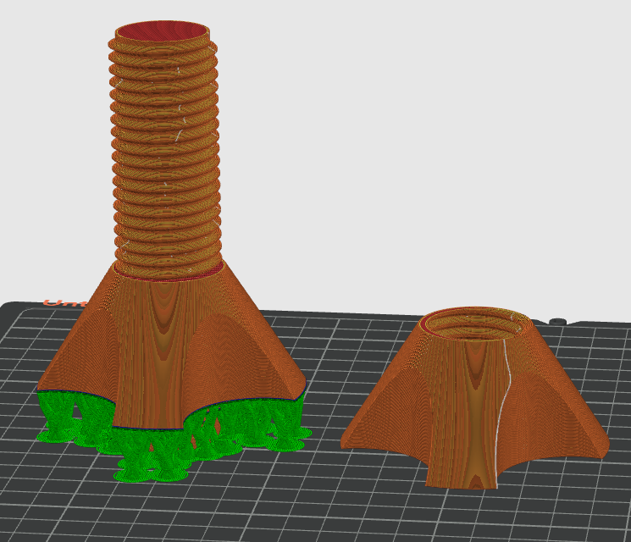Viewport: 631px width, 542px height.
Task: Select the front center foot of the nut
Action: pyautogui.click(x=459, y=470)
